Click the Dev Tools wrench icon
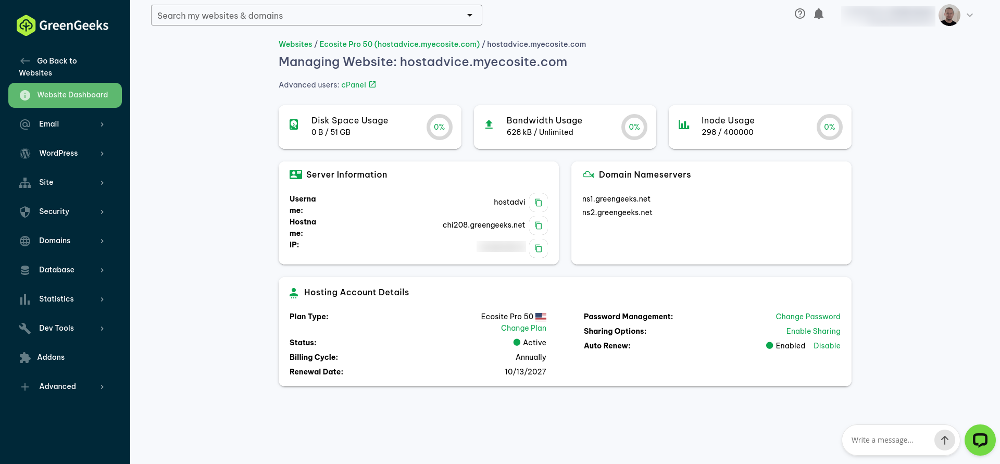Viewport: 1000px width, 464px height. [25, 328]
